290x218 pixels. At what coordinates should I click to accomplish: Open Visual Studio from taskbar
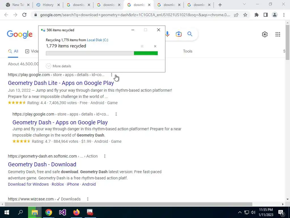click(x=63, y=212)
